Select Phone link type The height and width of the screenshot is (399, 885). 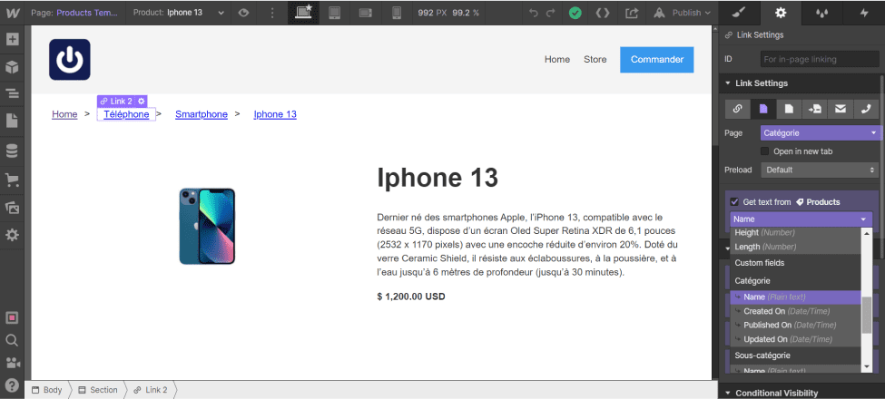click(866, 110)
